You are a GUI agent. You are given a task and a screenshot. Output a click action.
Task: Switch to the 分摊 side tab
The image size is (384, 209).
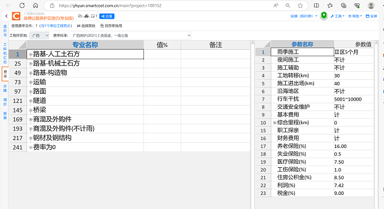[5, 88]
